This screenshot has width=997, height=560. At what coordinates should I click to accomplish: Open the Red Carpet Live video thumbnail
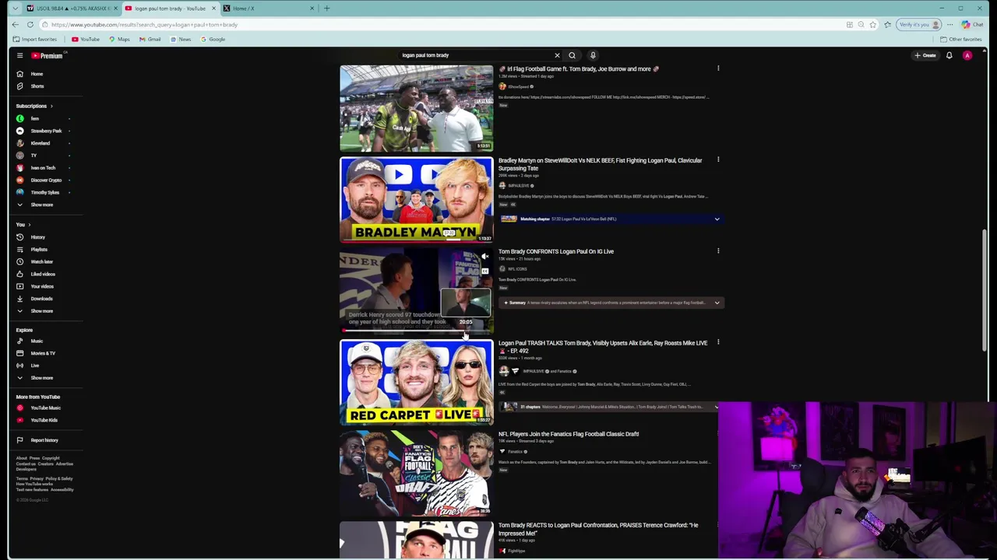tap(417, 383)
